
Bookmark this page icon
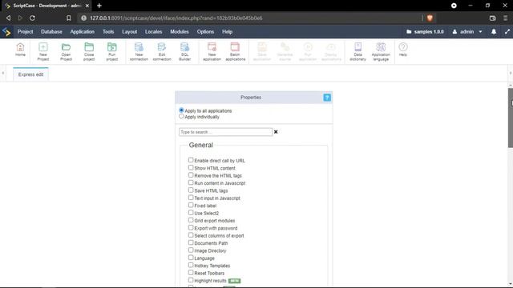click(x=69, y=18)
